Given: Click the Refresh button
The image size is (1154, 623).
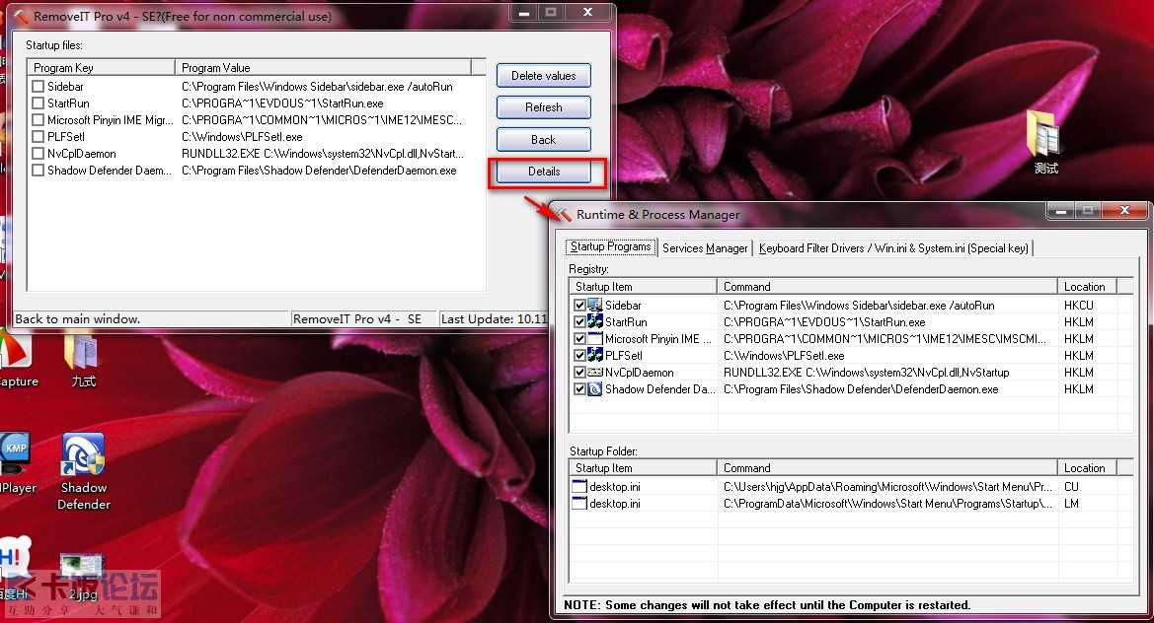Looking at the screenshot, I should coord(543,107).
